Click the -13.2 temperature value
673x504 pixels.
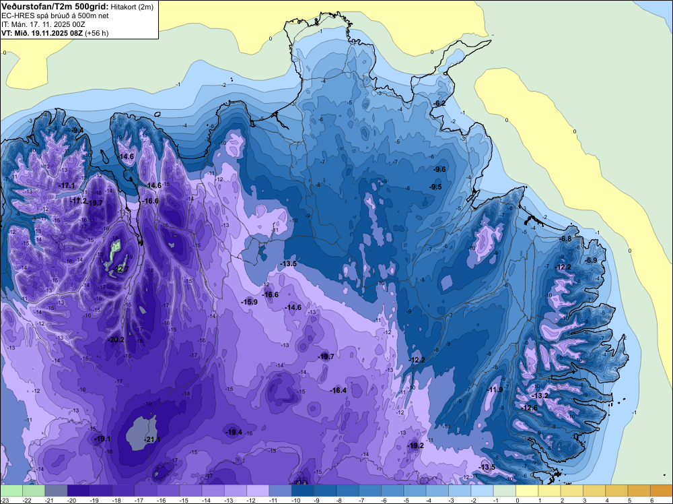point(540,396)
